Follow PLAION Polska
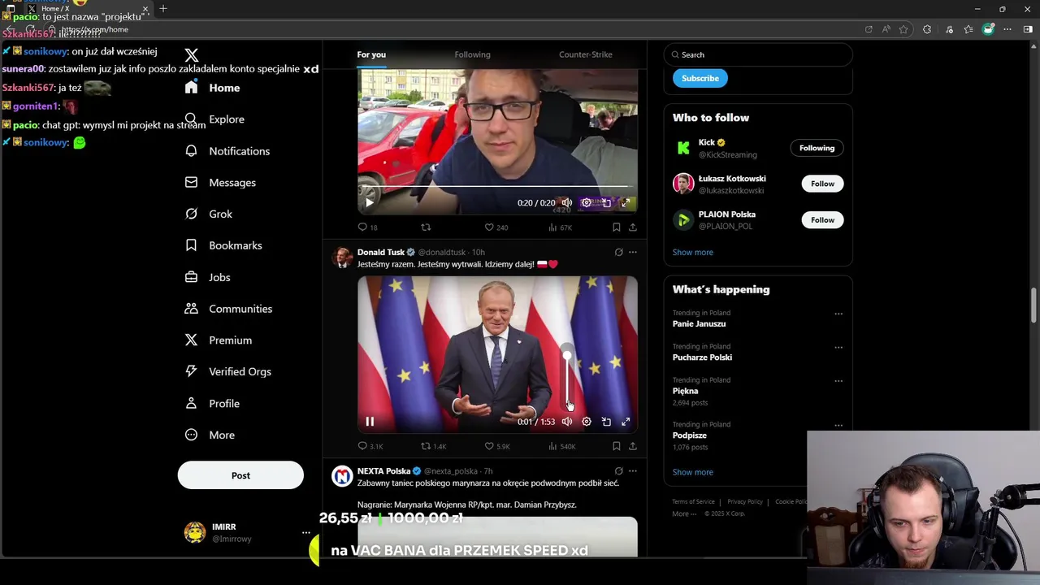The image size is (1040, 585). (x=822, y=220)
